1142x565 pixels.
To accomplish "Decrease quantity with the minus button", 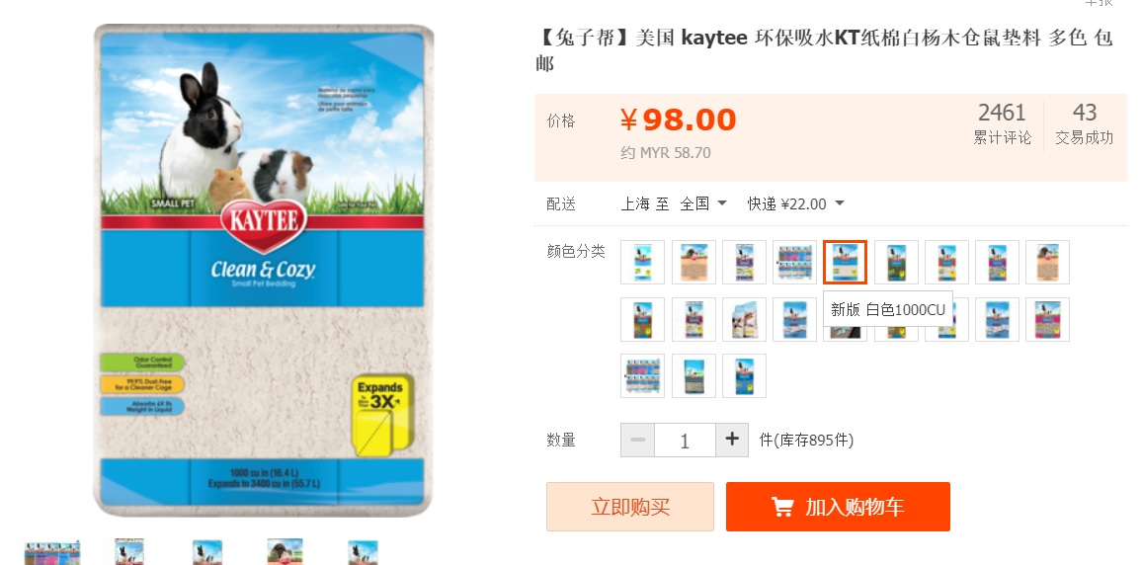I will coord(638,440).
